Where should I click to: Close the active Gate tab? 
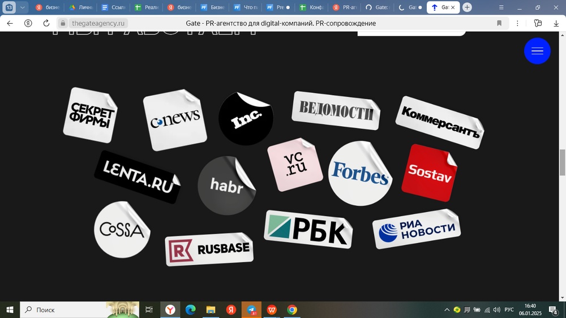[453, 7]
